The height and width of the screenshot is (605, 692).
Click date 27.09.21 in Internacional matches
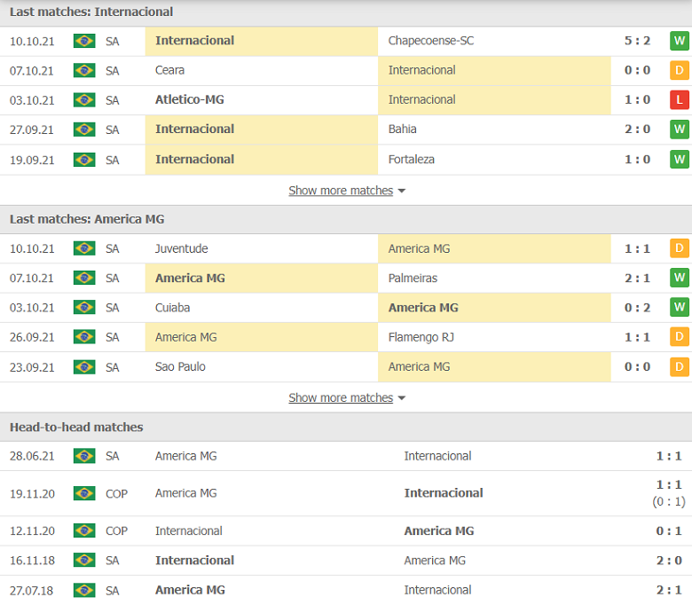point(32,130)
